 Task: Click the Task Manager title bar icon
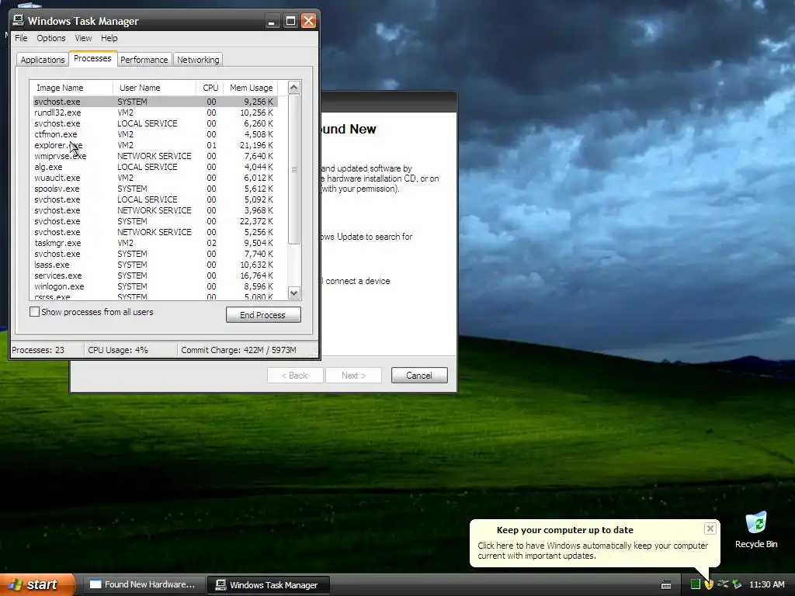click(x=19, y=20)
